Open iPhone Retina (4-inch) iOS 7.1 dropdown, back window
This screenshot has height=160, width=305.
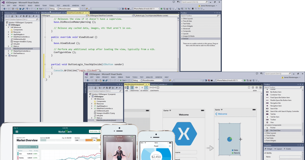coord(146,9)
